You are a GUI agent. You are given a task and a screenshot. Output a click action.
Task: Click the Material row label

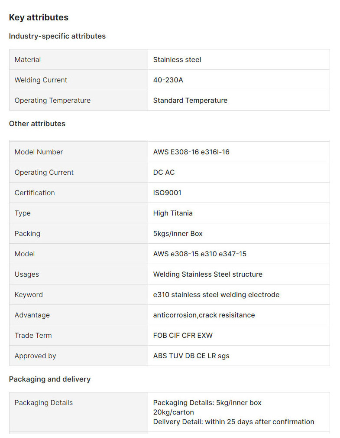click(x=28, y=59)
